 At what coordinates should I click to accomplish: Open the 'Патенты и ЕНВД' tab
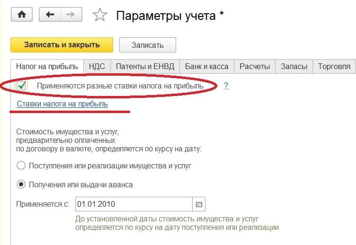point(145,67)
